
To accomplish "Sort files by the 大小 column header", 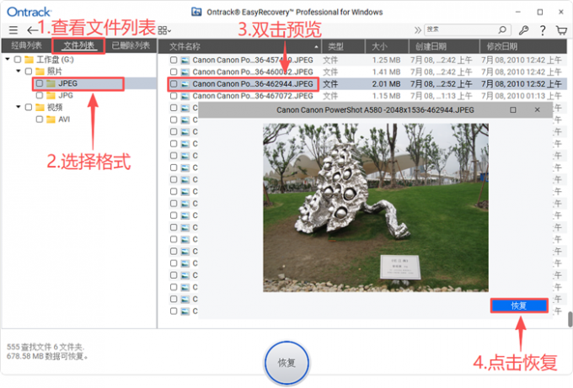I will pos(378,46).
